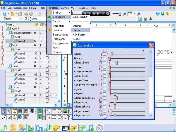Click the Allegro vivace slider handle
Viewport: 176px width, 132px height.
click(117, 63)
